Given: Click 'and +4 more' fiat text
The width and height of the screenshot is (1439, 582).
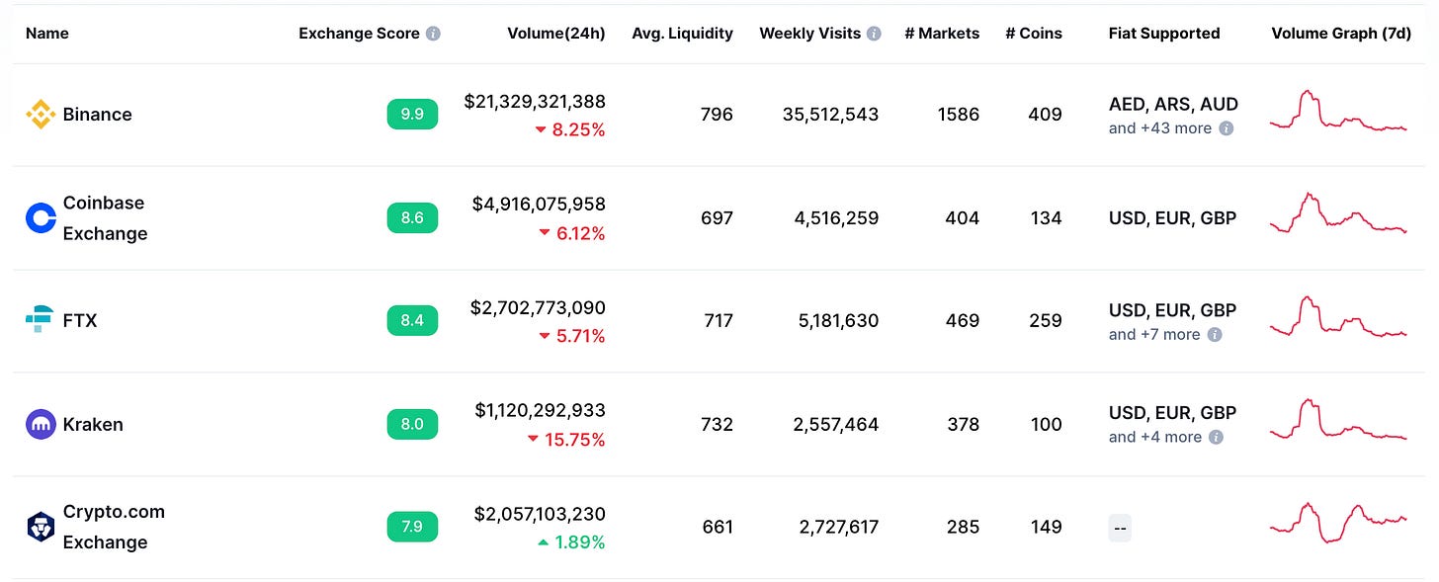Looking at the screenshot, I should [1155, 438].
